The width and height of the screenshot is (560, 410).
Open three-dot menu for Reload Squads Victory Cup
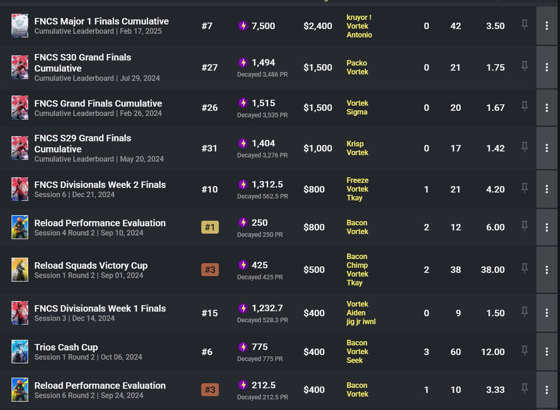pos(546,269)
